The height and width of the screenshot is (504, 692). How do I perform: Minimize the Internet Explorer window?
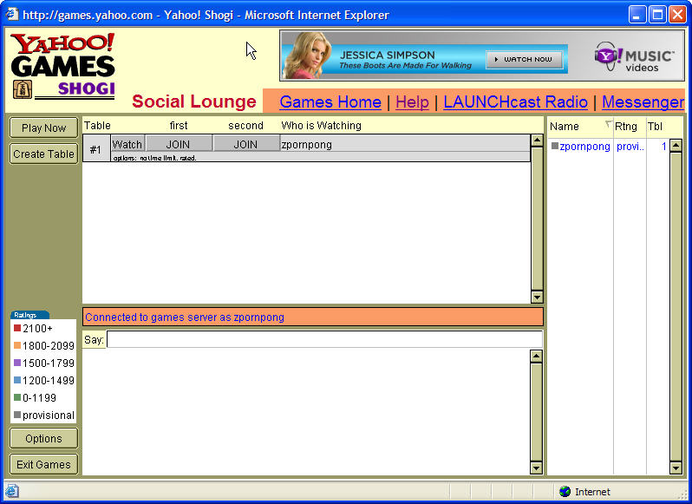pos(637,15)
